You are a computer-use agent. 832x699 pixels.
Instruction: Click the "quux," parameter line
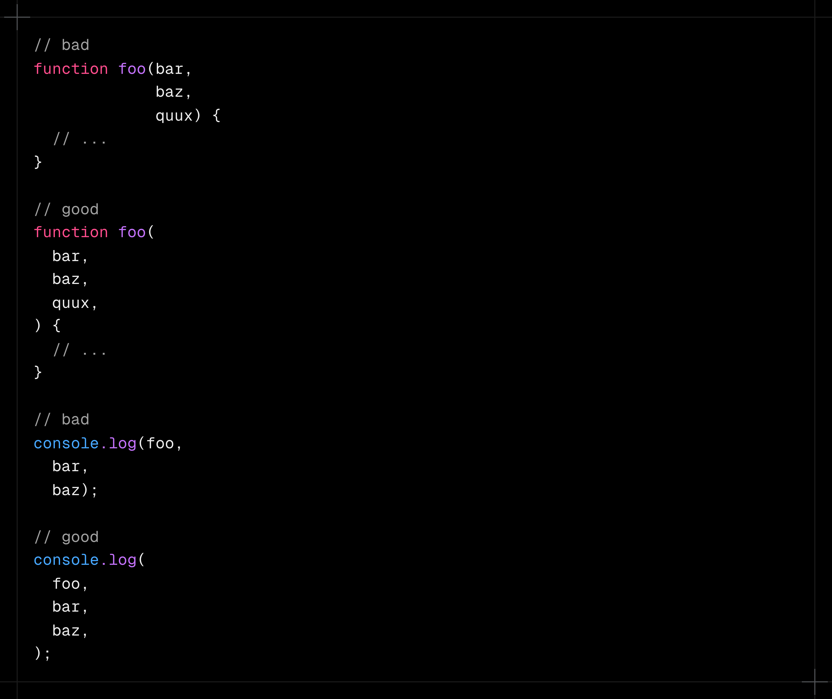click(74, 303)
